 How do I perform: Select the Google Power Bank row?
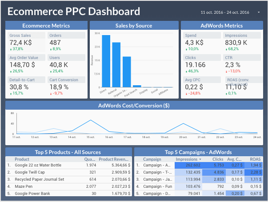click(68, 193)
